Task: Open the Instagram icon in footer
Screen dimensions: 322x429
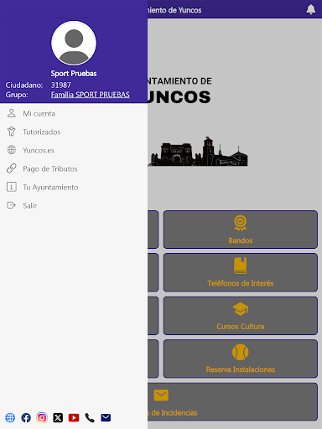Action: coord(42,418)
